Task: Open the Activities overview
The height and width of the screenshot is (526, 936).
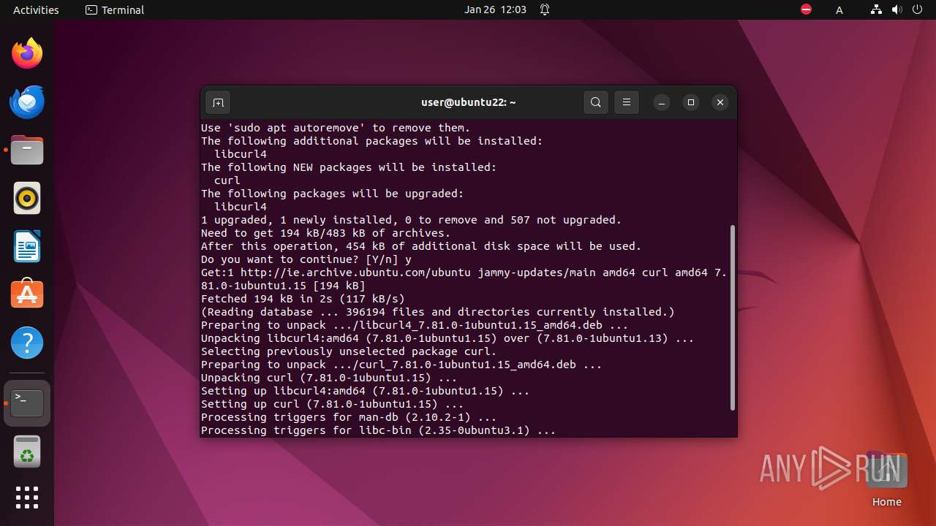Action: coord(36,9)
